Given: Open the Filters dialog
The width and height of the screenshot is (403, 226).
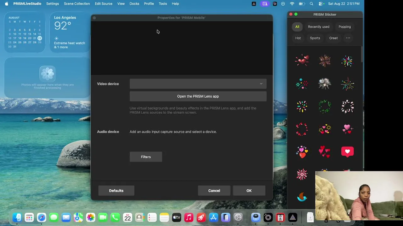Looking at the screenshot, I should pyautogui.click(x=146, y=157).
